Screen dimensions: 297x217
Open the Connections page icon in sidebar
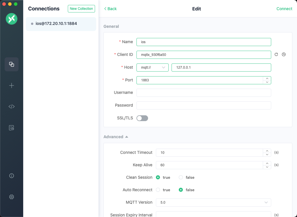tap(12, 64)
